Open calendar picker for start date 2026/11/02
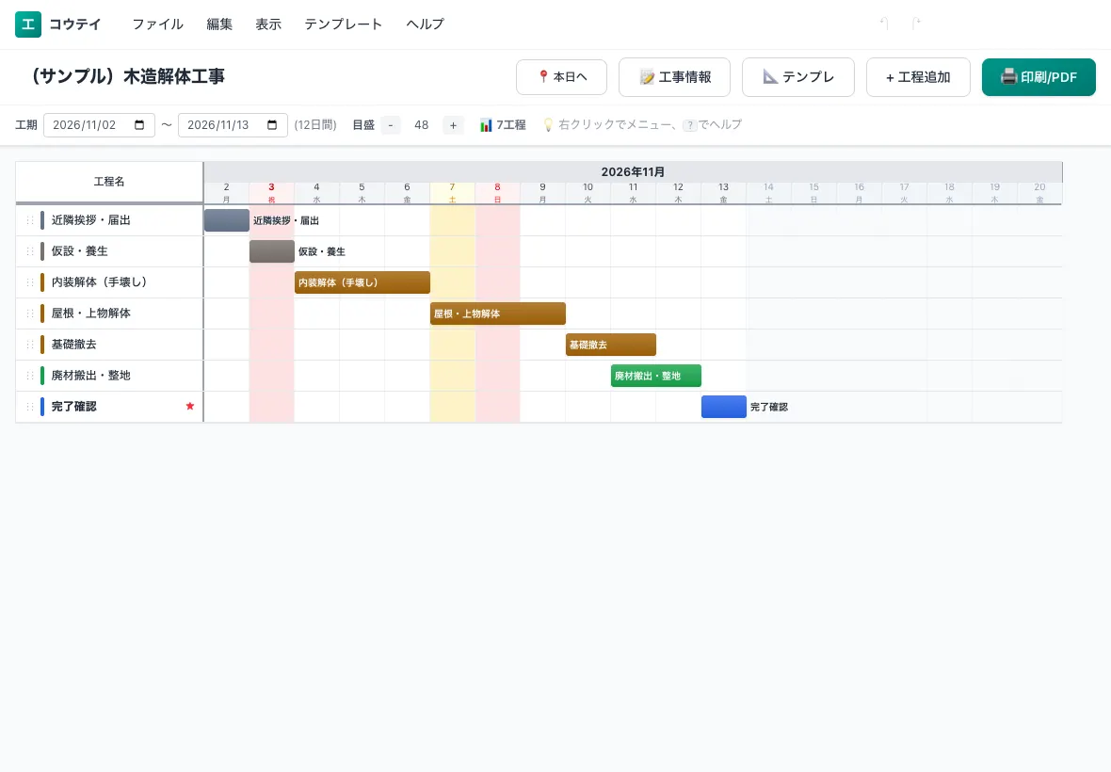The height and width of the screenshot is (772, 1111). (139, 124)
